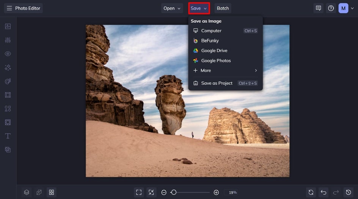358x199 pixels.
Task: Open the Layers panel icon
Action: [x=27, y=193]
